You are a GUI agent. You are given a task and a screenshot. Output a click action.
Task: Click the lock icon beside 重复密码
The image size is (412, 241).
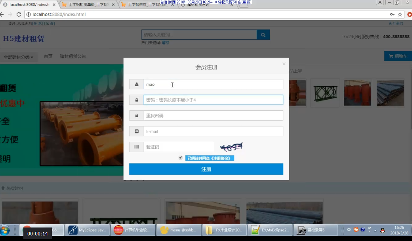tap(137, 116)
